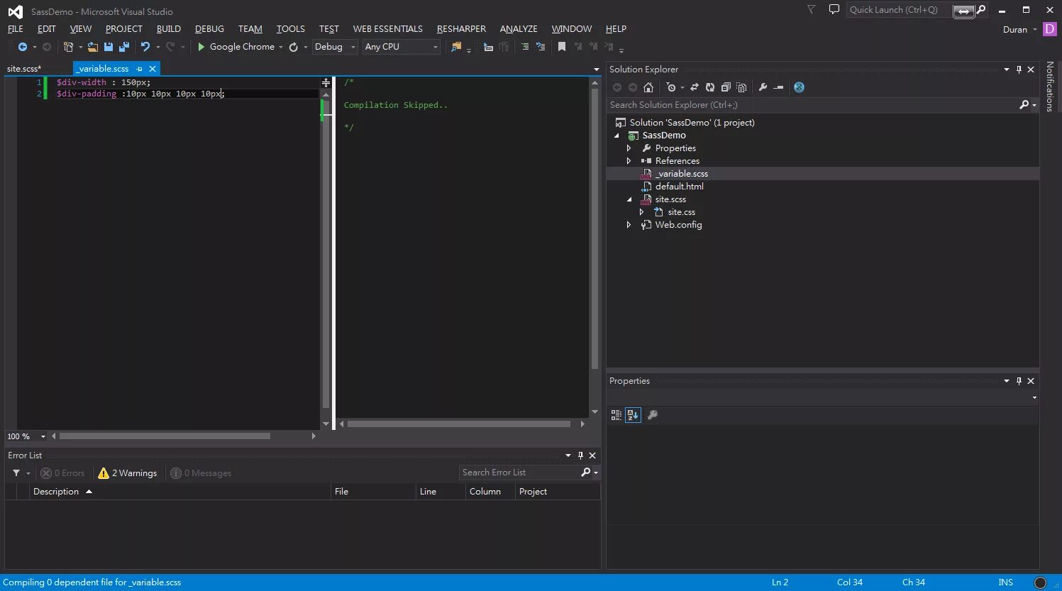
Task: Sort Error List by File column
Action: click(372, 492)
